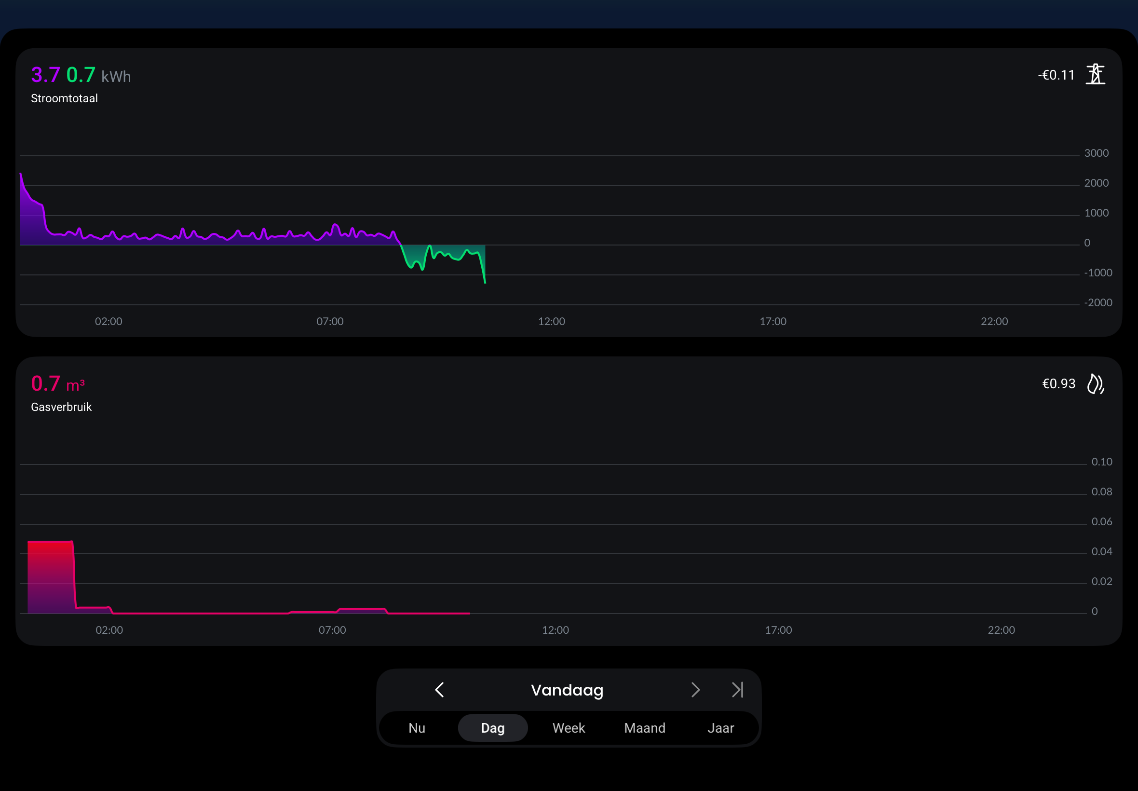This screenshot has width=1138, height=791.
Task: Click the green 0.7 kWh return value
Action: [x=81, y=75]
